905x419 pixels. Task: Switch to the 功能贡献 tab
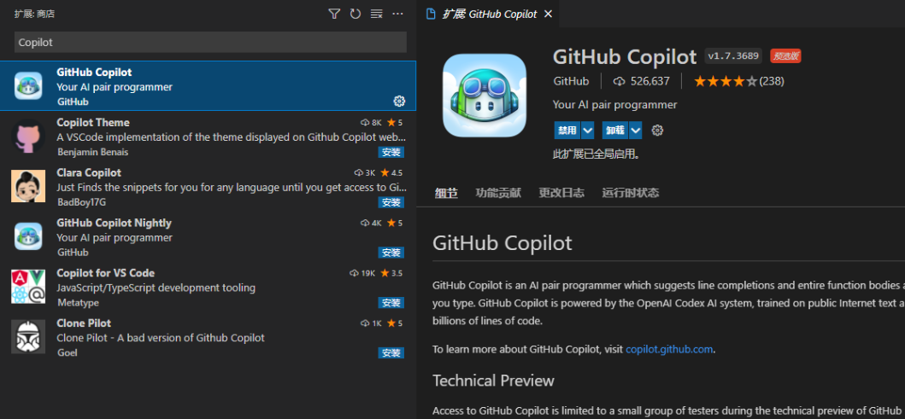[498, 193]
